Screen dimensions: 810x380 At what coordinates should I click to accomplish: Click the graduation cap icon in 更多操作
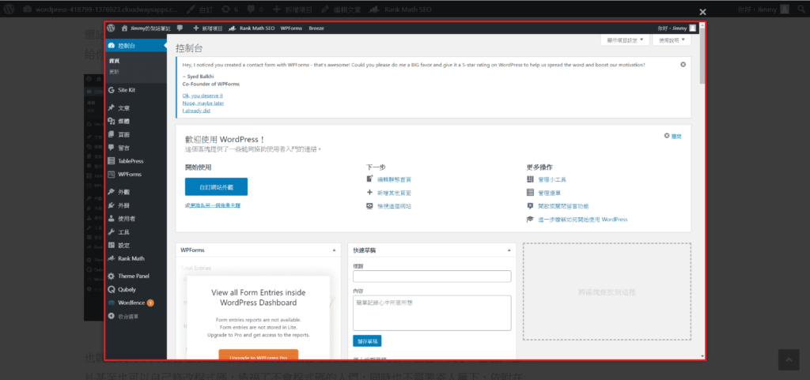pos(529,219)
